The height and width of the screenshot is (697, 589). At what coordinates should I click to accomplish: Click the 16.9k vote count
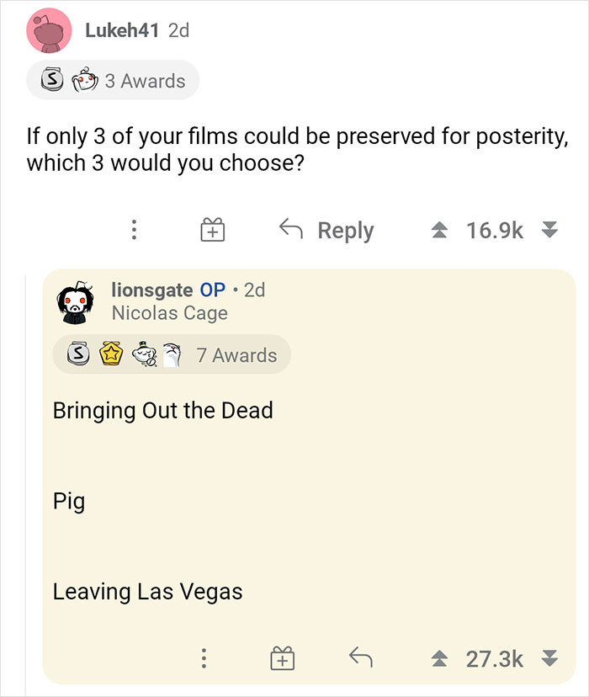pyautogui.click(x=488, y=228)
